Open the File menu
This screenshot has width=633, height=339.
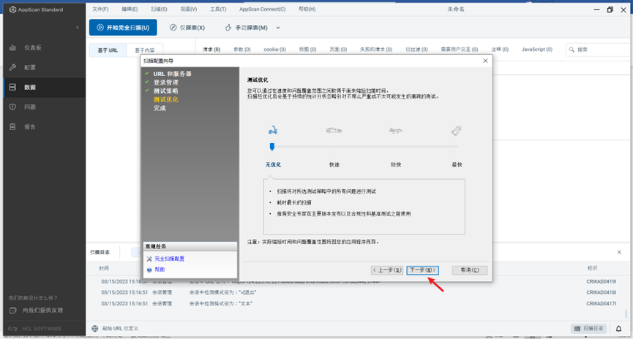100,9
